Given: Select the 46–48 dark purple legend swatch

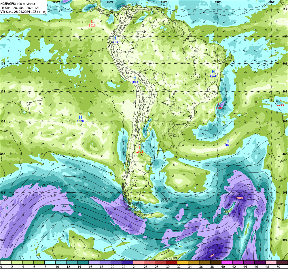Looking at the screenshot, I should (x=260, y=262).
